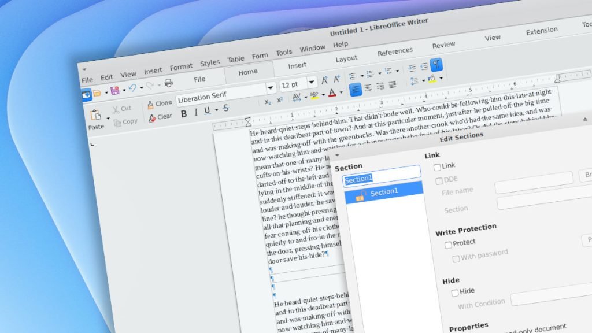Switch to the Layout ribbon tab
Screen dimensions: 592x333
pyautogui.click(x=346, y=58)
